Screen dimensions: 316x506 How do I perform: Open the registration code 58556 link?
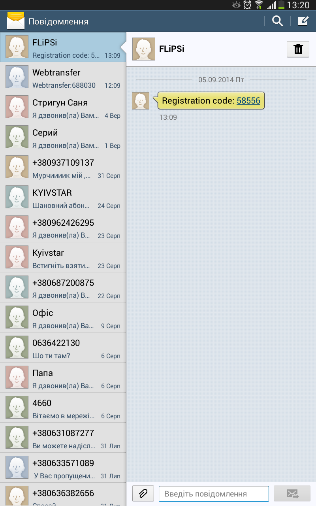click(248, 100)
